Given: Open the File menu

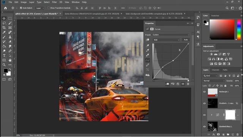Looking at the screenshot, I should click(x=10, y=2).
